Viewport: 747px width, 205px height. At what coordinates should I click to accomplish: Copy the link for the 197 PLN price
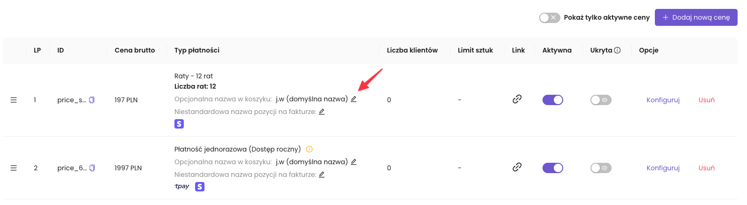pyautogui.click(x=517, y=99)
